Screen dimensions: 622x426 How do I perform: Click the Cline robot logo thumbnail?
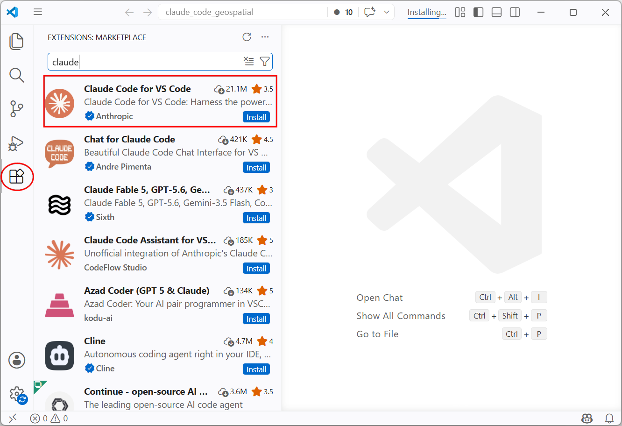pyautogui.click(x=60, y=355)
